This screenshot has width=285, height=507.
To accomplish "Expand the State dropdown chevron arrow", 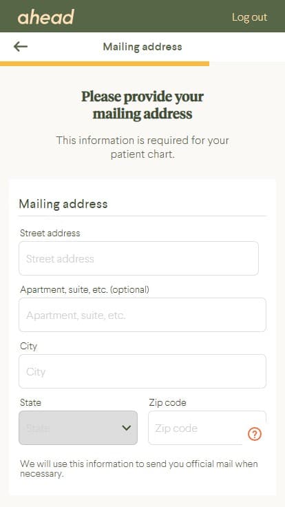I will [127, 428].
